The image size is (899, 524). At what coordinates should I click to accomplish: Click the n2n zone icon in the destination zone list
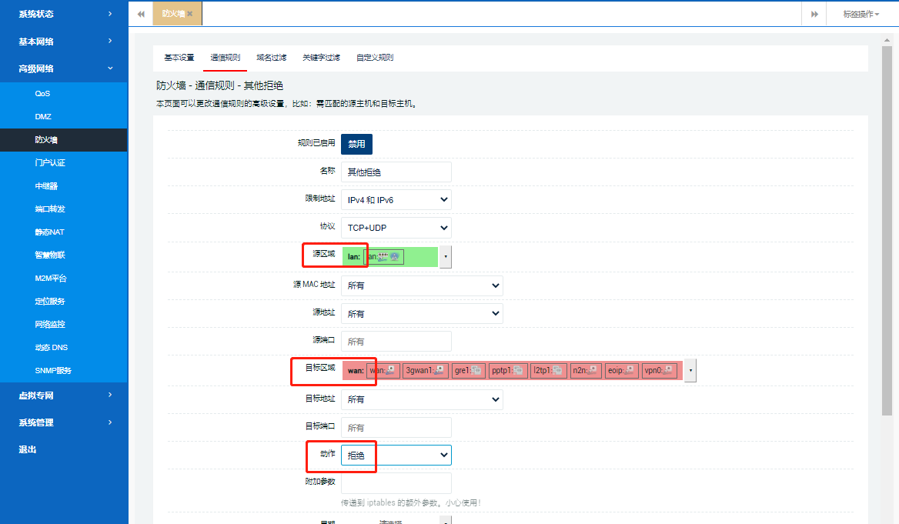pyautogui.click(x=593, y=370)
